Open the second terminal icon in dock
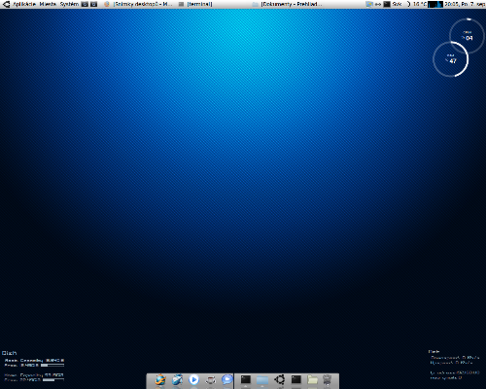This screenshot has width=486, height=389. [x=296, y=379]
